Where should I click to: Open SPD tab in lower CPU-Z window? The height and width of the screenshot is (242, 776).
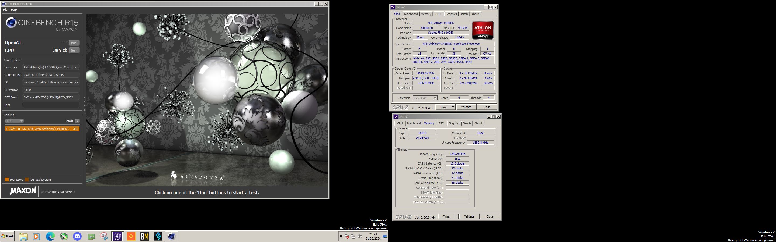(x=441, y=124)
